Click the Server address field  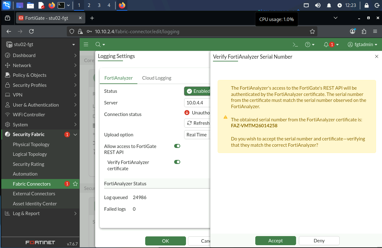point(197,103)
